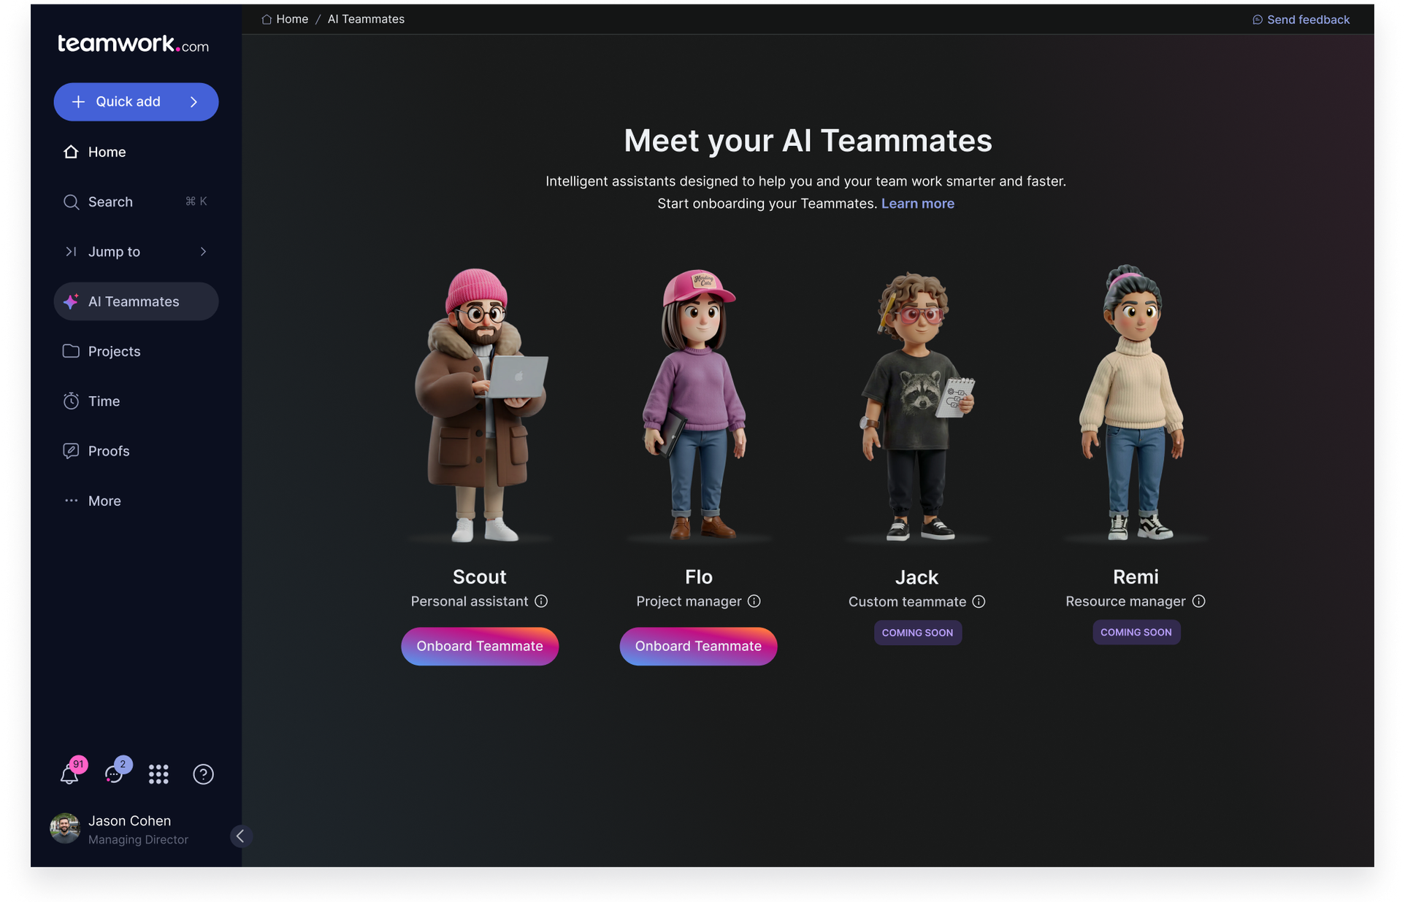Open the notifications bell icon

pos(69,774)
